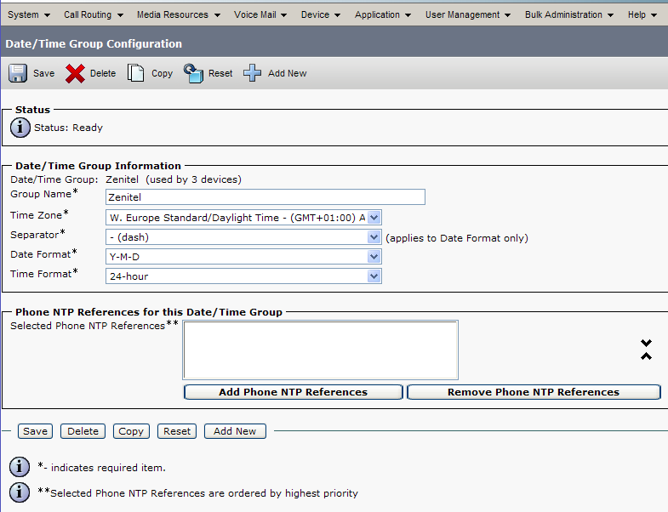The width and height of the screenshot is (668, 512).
Task: Open the Bulk Administration menu
Action: [x=568, y=14]
